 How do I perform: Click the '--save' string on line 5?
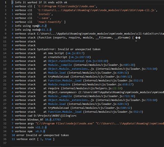coord(44,18)
